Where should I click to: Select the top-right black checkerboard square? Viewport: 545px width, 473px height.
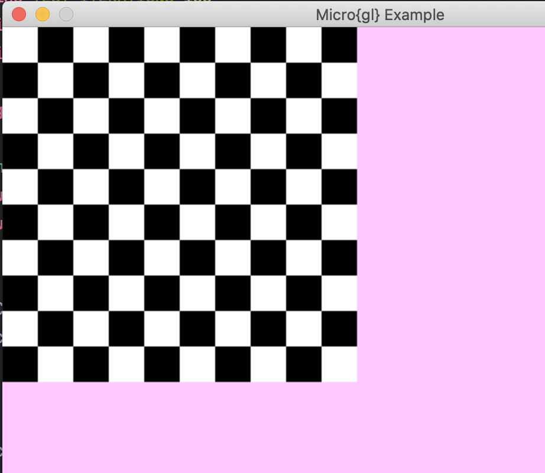coord(340,46)
